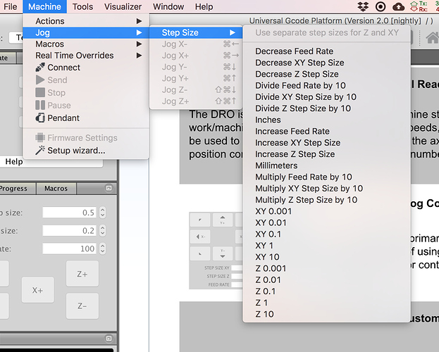
Task: Open the Visualizer menu
Action: [123, 6]
